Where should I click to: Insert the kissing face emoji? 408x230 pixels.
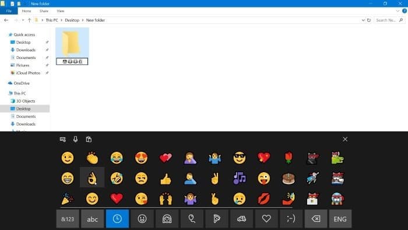[141, 198]
